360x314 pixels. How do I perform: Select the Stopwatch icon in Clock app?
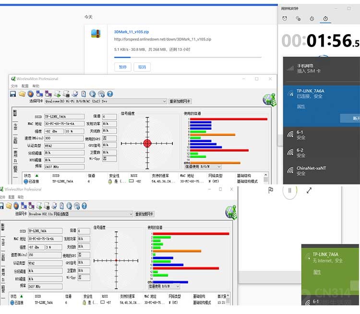325,19
